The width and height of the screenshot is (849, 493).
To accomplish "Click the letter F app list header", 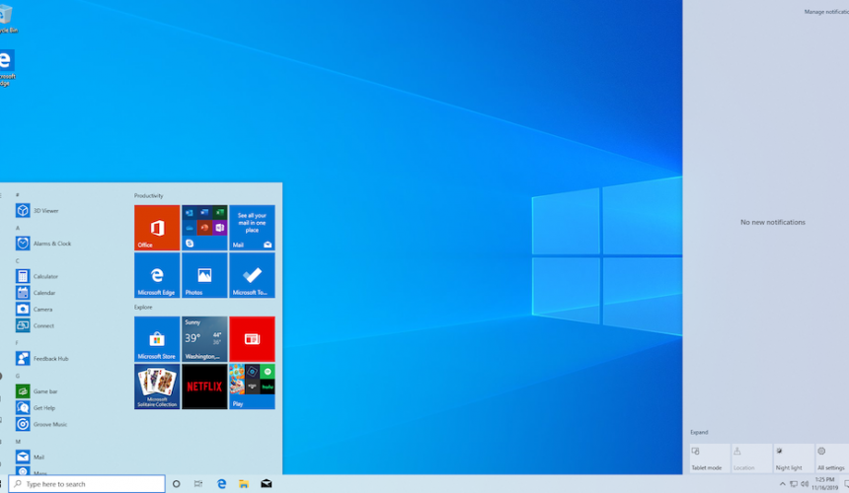I will 17,343.
